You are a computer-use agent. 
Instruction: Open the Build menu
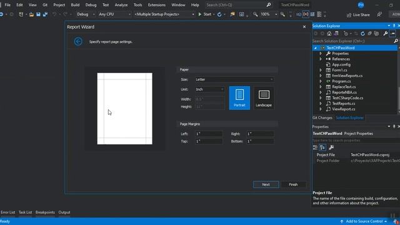[x=75, y=5]
